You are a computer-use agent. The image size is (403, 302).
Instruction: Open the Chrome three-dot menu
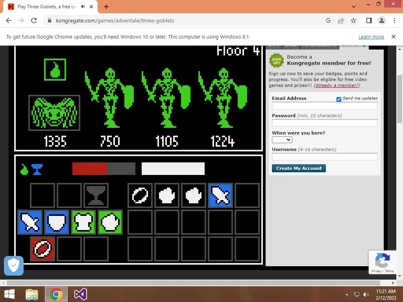point(394,20)
